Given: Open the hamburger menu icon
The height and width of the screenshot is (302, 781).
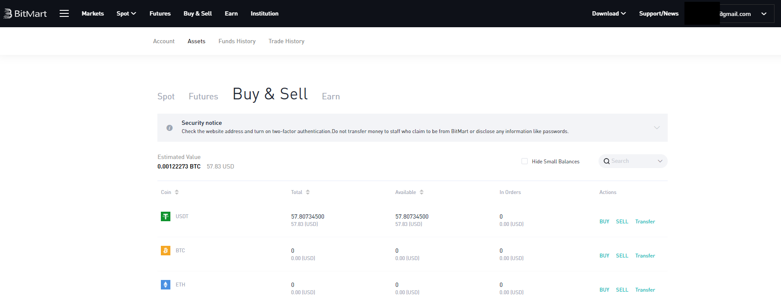Looking at the screenshot, I should pyautogui.click(x=64, y=13).
